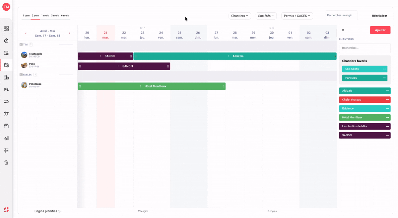Open the Chantiers filter dropdown
The height and width of the screenshot is (218, 398).
240,16
